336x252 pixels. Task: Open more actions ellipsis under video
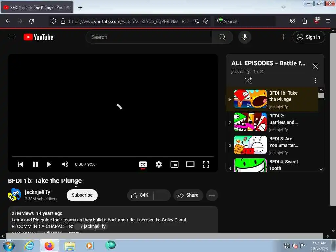[x=212, y=195]
